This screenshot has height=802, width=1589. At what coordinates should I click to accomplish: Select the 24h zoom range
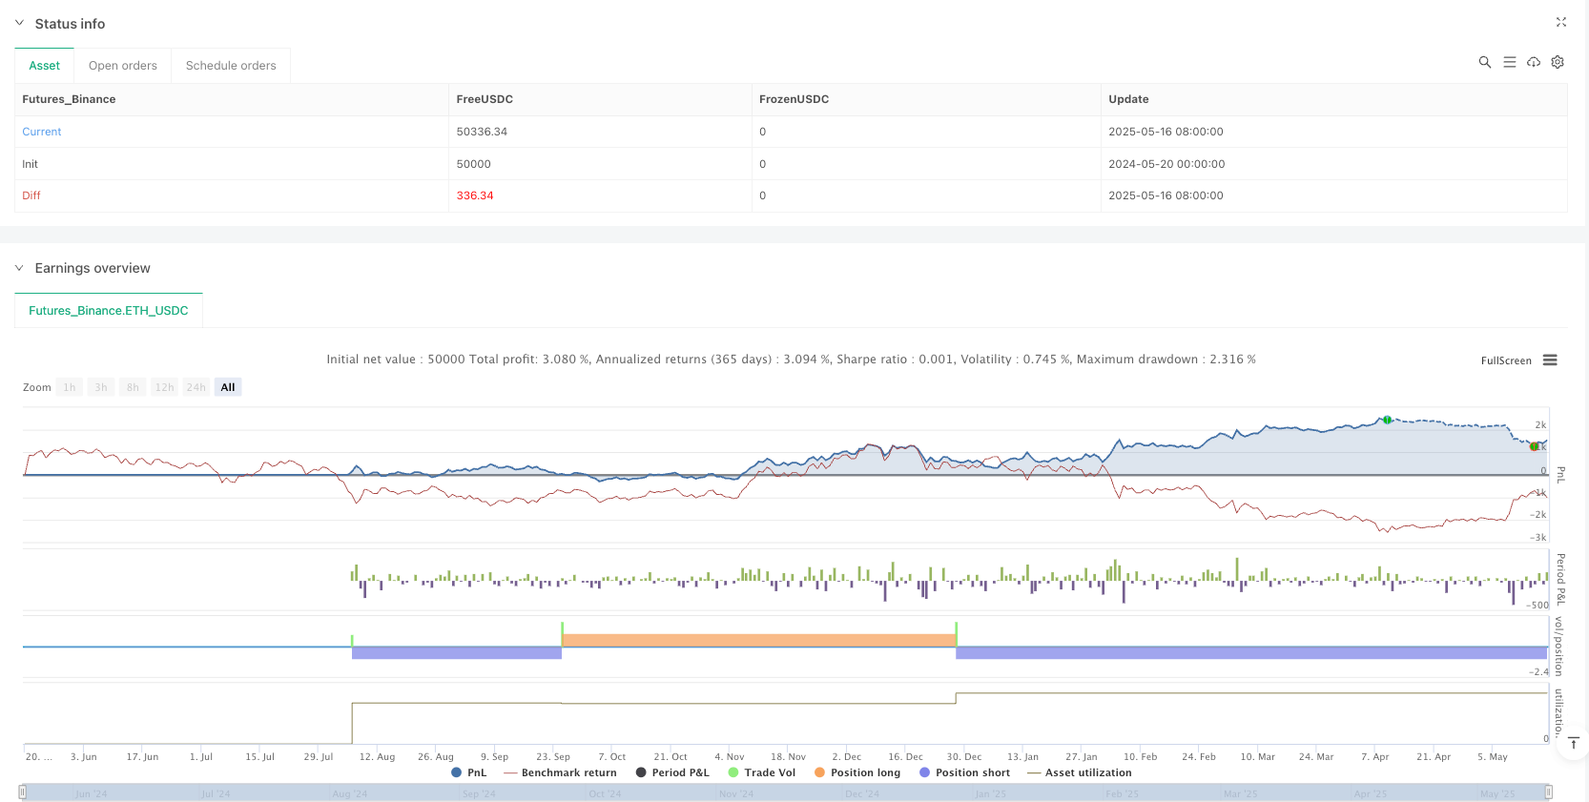pyautogui.click(x=196, y=387)
